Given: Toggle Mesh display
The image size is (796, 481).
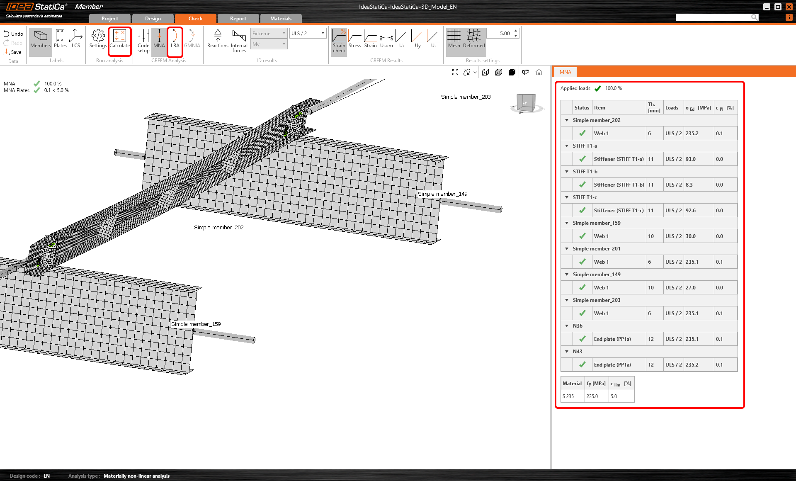Looking at the screenshot, I should point(454,39).
